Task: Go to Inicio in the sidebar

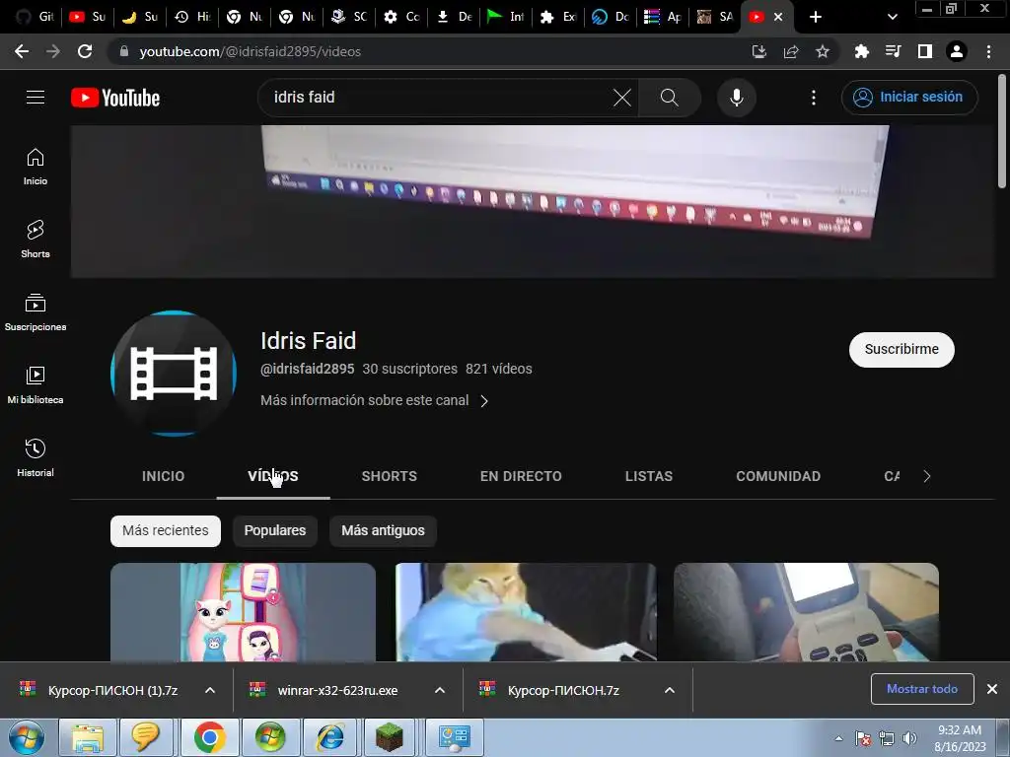Action: pos(36,167)
